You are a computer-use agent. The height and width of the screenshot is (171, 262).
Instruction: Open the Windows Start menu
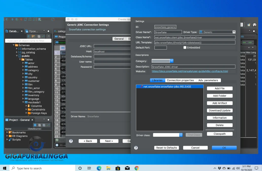[x=5, y=168]
